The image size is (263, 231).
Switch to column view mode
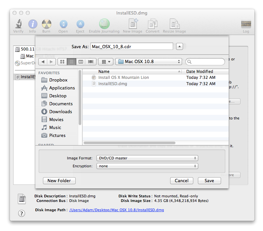(81, 62)
